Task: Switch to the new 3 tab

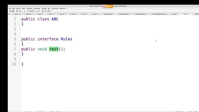Action: 16,14
